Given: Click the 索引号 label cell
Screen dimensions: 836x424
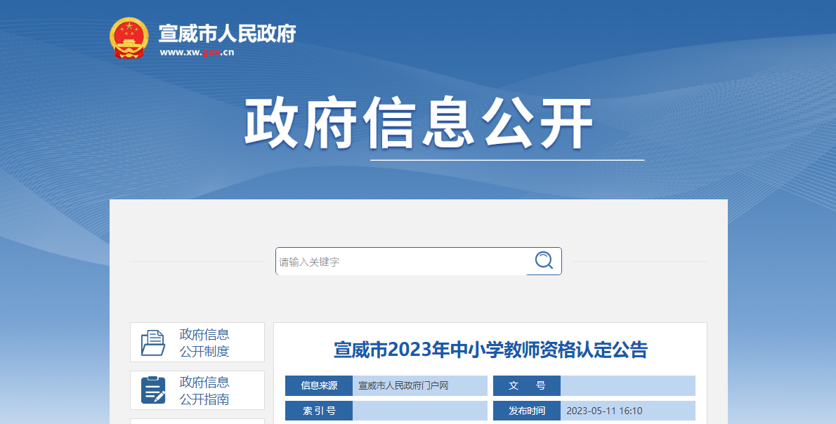Looking at the screenshot, I should [319, 411].
